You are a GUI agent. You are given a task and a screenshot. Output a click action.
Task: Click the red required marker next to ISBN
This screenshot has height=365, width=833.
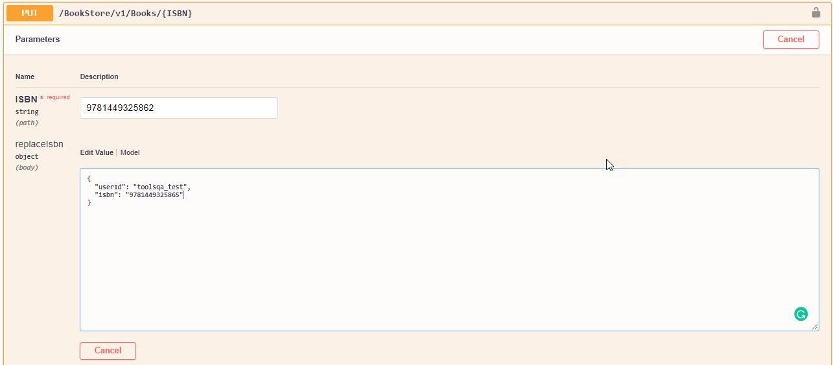(56, 97)
